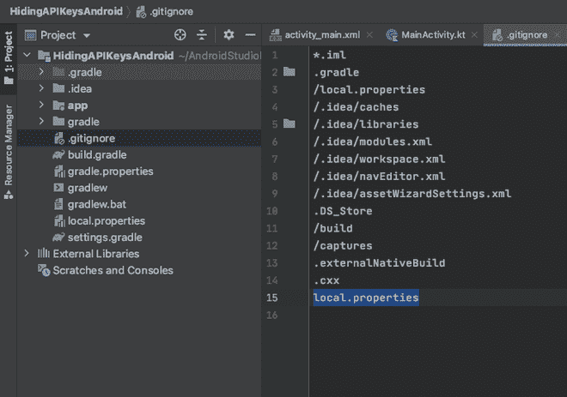567x397 pixels.
Task: Click the folder gutter icon on line 2
Action: pos(289,72)
